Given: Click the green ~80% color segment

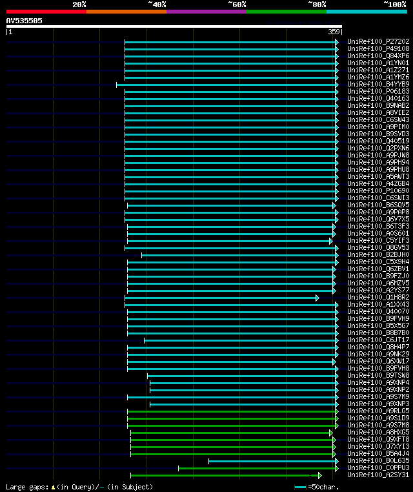Looking at the screenshot, I should point(287,12).
